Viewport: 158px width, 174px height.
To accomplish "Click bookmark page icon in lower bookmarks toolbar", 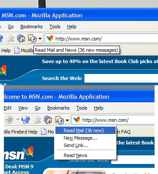I will click(44, 132).
